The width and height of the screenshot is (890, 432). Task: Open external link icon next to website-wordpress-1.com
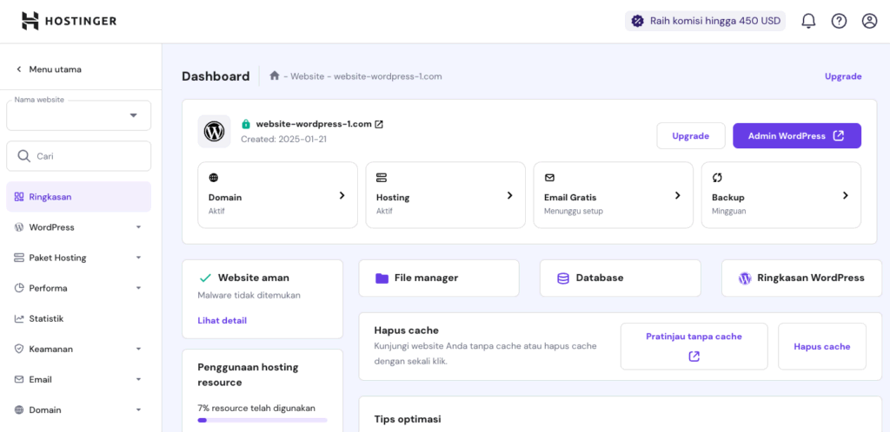pyautogui.click(x=379, y=124)
